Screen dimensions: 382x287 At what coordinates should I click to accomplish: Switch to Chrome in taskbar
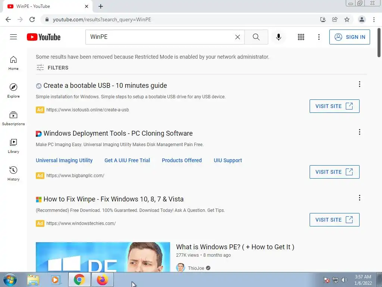[x=79, y=280]
